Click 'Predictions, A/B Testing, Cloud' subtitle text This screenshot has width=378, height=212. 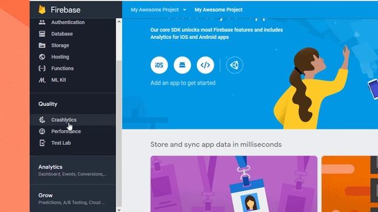71,203
